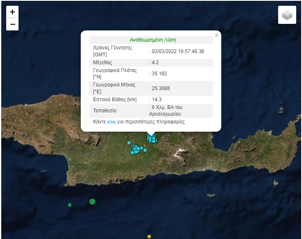
Task: Click the 'Μέγεθος' row label
Action: (103, 63)
